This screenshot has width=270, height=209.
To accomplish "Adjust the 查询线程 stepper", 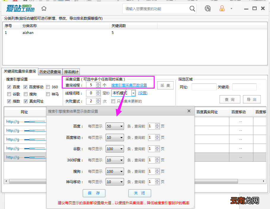I will tap(98, 85).
